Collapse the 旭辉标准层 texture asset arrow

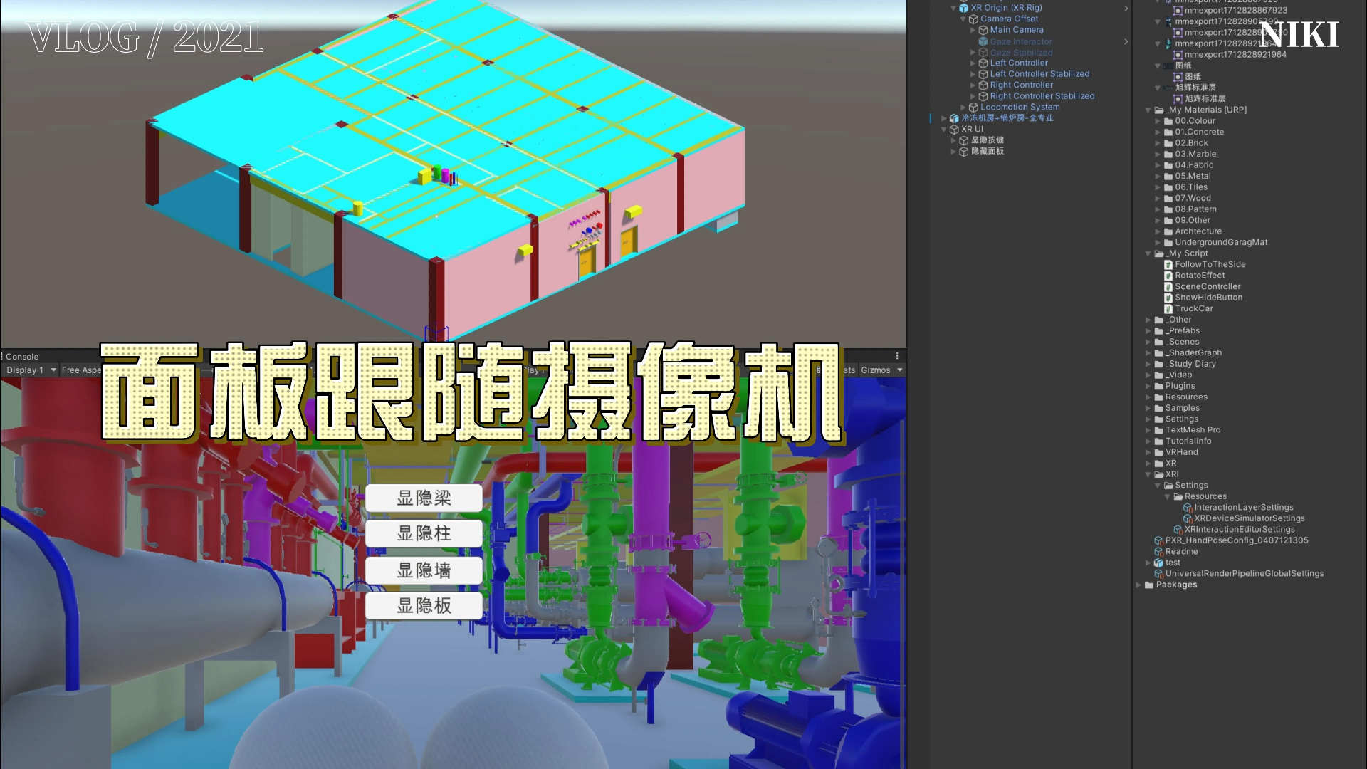coord(1158,88)
